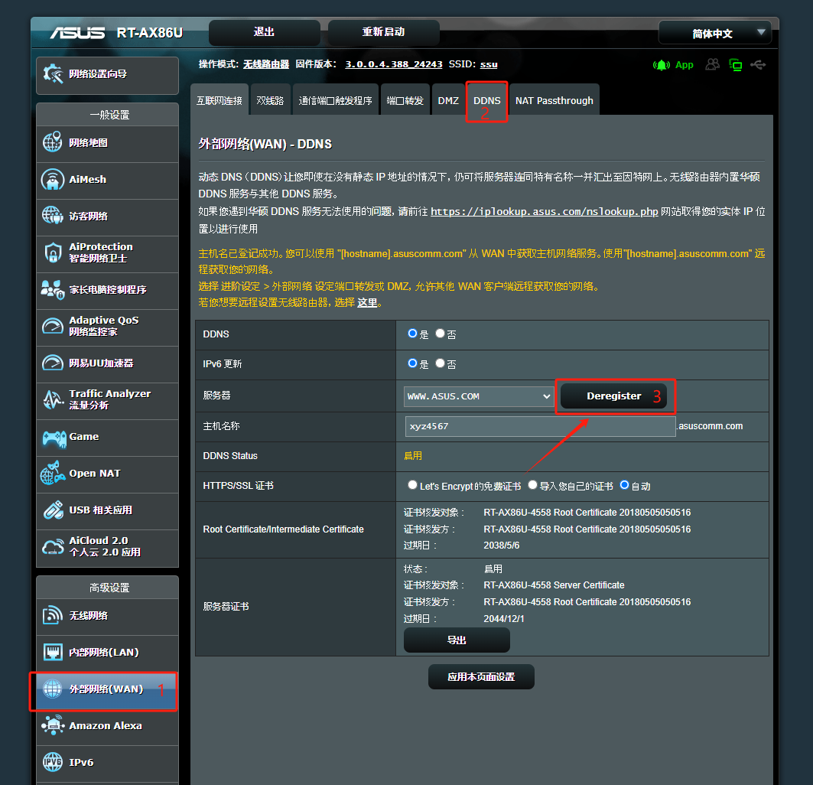Image resolution: width=813 pixels, height=785 pixels.
Task: Set IPv6 更新 to 否 (No)
Action: click(440, 363)
